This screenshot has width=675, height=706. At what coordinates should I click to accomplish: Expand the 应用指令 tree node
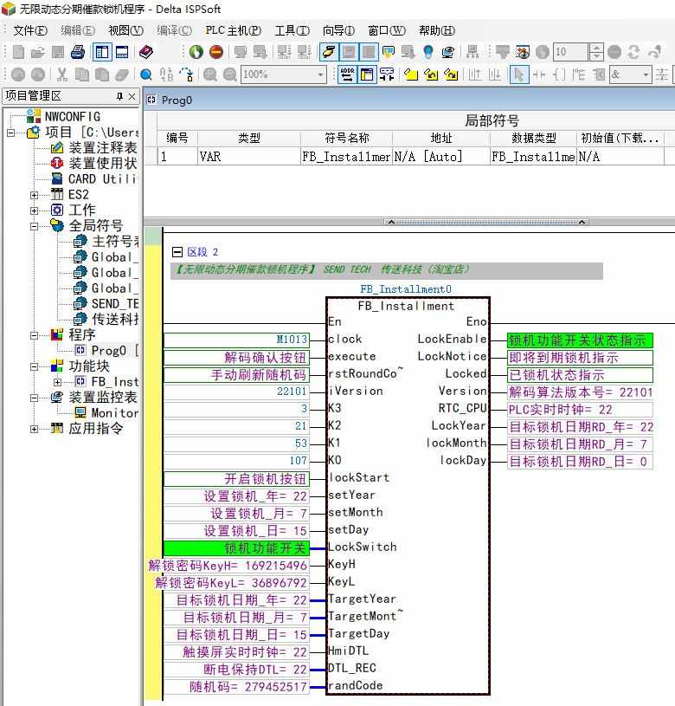(x=34, y=429)
